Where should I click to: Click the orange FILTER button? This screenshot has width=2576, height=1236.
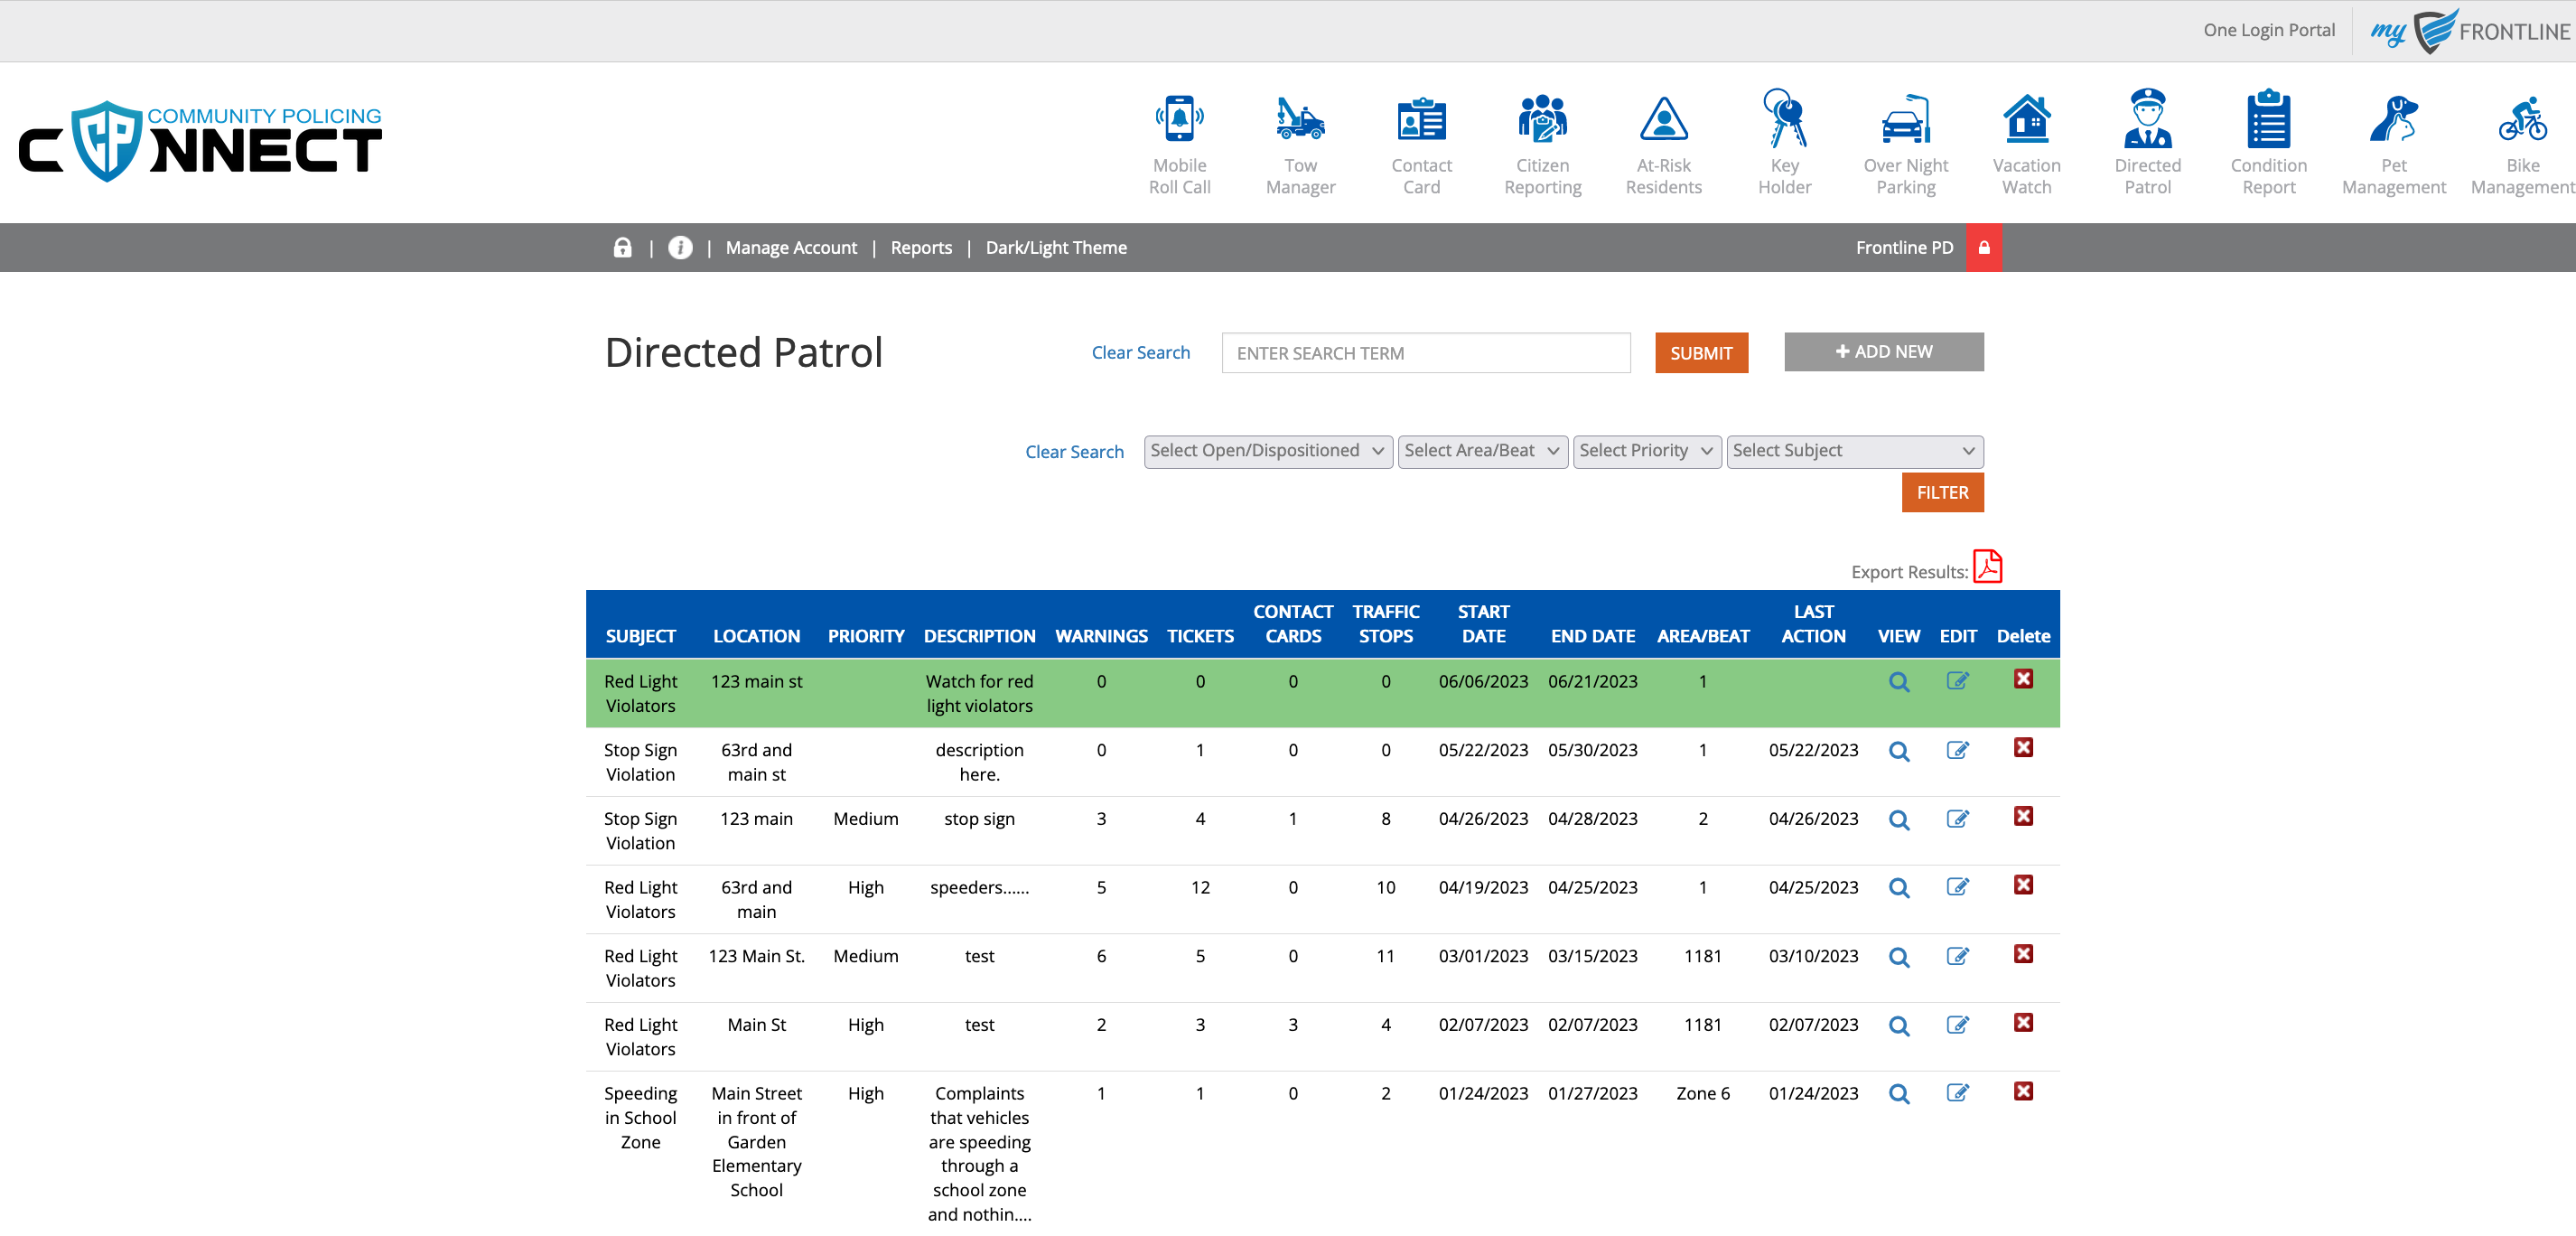click(1941, 493)
